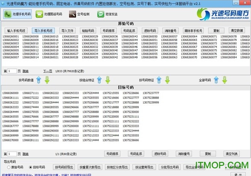Image resolution: width=251 pixels, height=176 pixels.
Task: Click 滤除号码 in the original numbers section
Action: tap(150, 31)
